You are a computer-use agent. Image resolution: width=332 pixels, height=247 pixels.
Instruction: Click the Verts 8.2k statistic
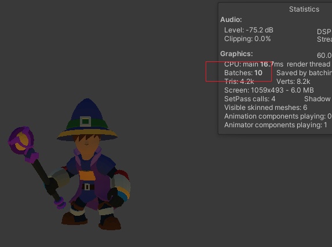(x=293, y=82)
